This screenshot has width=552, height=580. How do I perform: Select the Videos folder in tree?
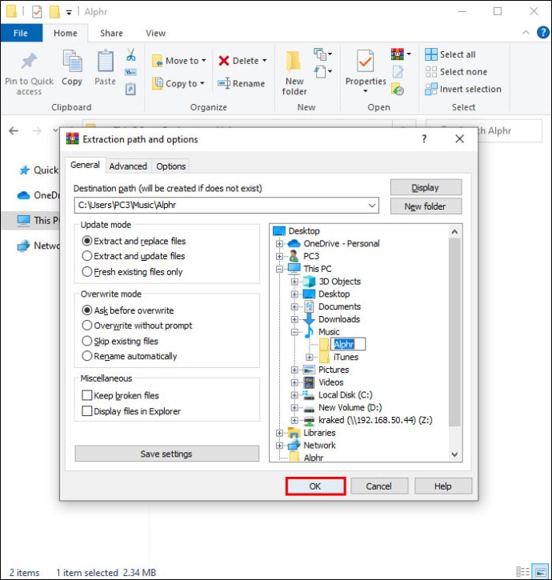[x=330, y=382]
